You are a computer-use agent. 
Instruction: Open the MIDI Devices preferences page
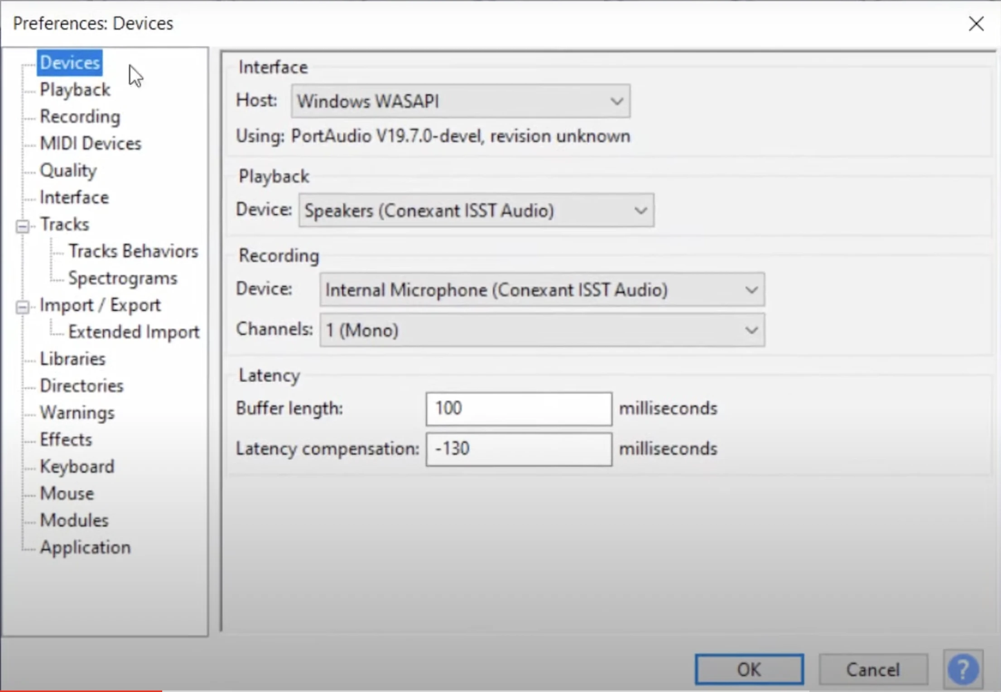(90, 144)
